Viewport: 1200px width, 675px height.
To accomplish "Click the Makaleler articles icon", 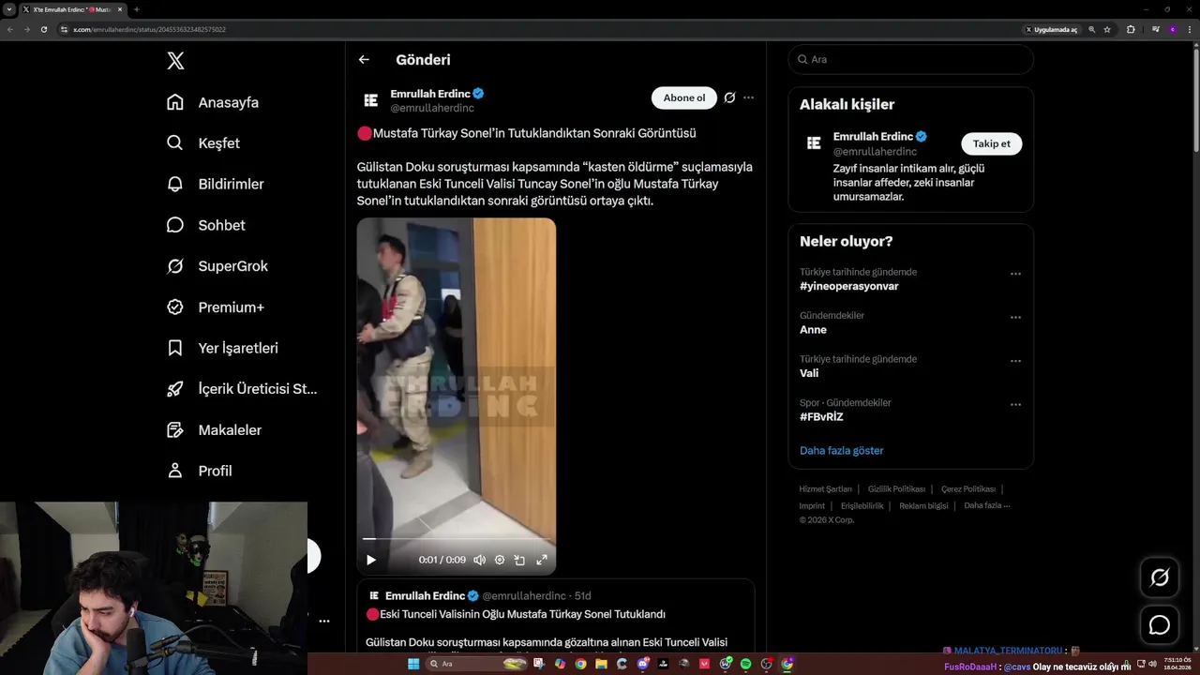I will [x=175, y=429].
